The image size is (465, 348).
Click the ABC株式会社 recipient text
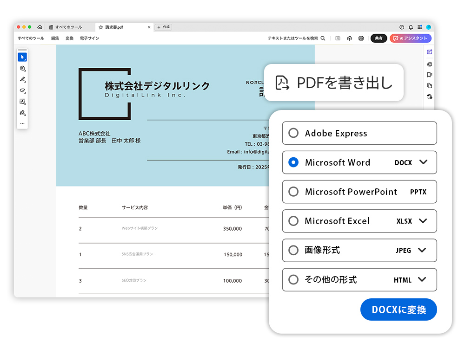point(94,134)
